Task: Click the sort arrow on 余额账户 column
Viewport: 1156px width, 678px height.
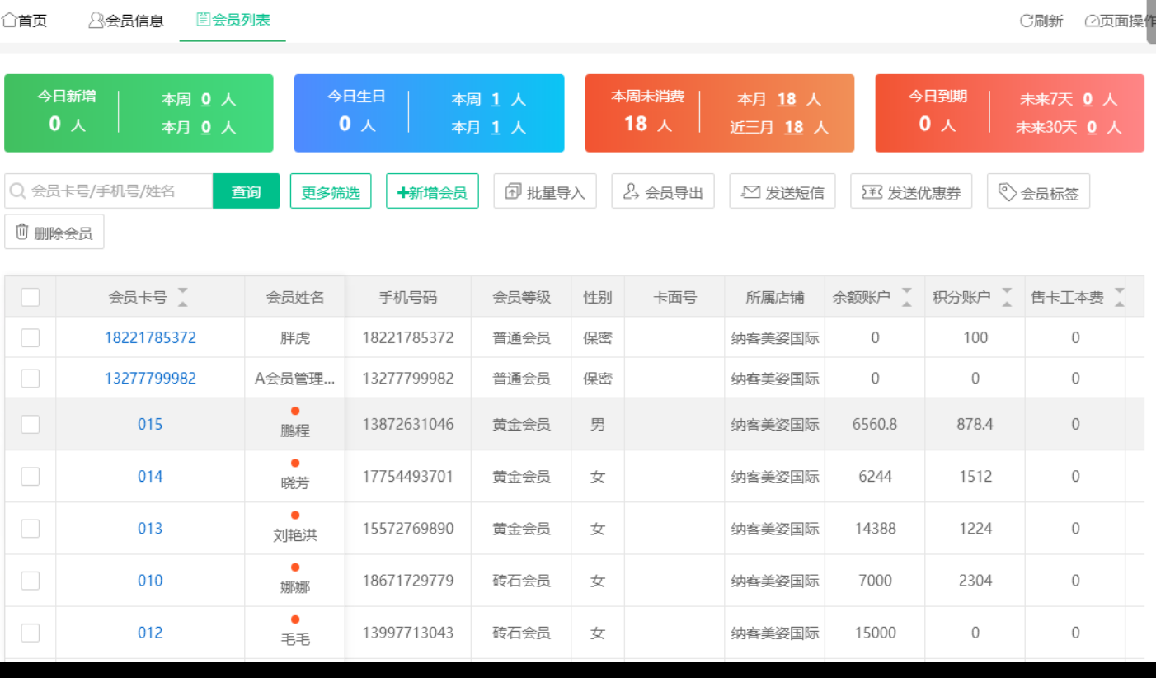Action: coord(906,297)
